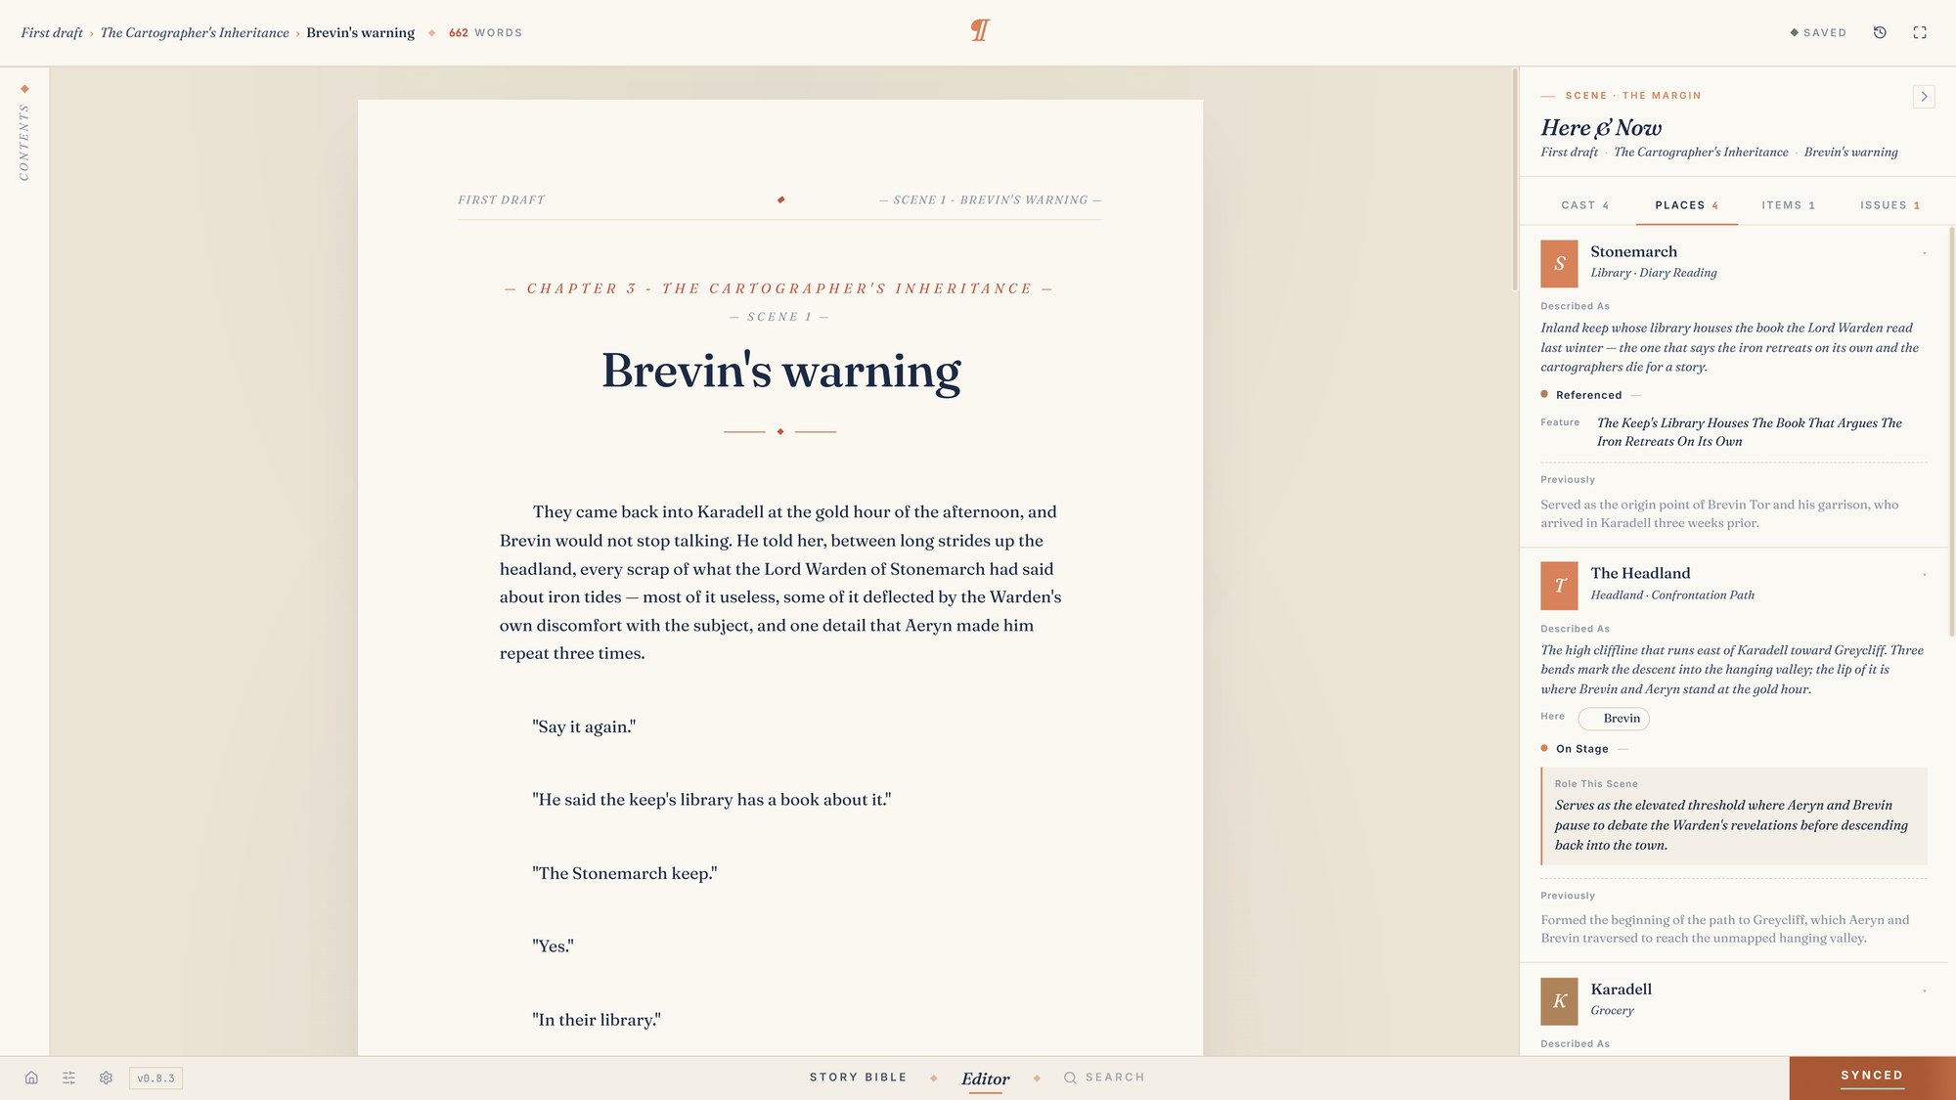1956x1100 pixels.
Task: Click the margin panel scrollbar
Action: (1951, 430)
